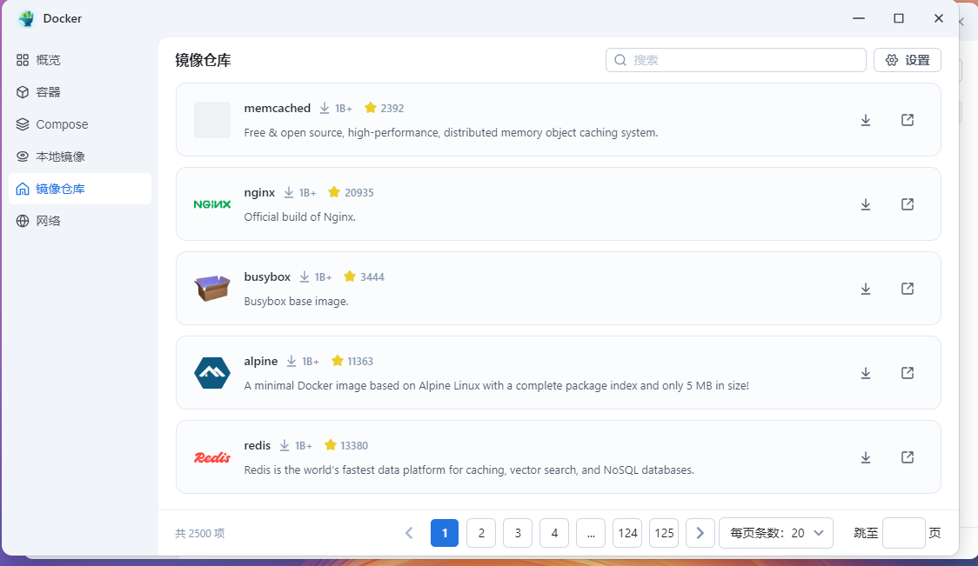Go to page 125

[x=664, y=533]
